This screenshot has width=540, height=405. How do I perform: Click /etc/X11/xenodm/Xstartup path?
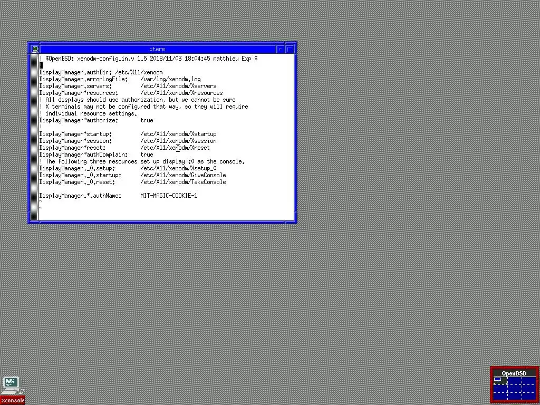[178, 134]
